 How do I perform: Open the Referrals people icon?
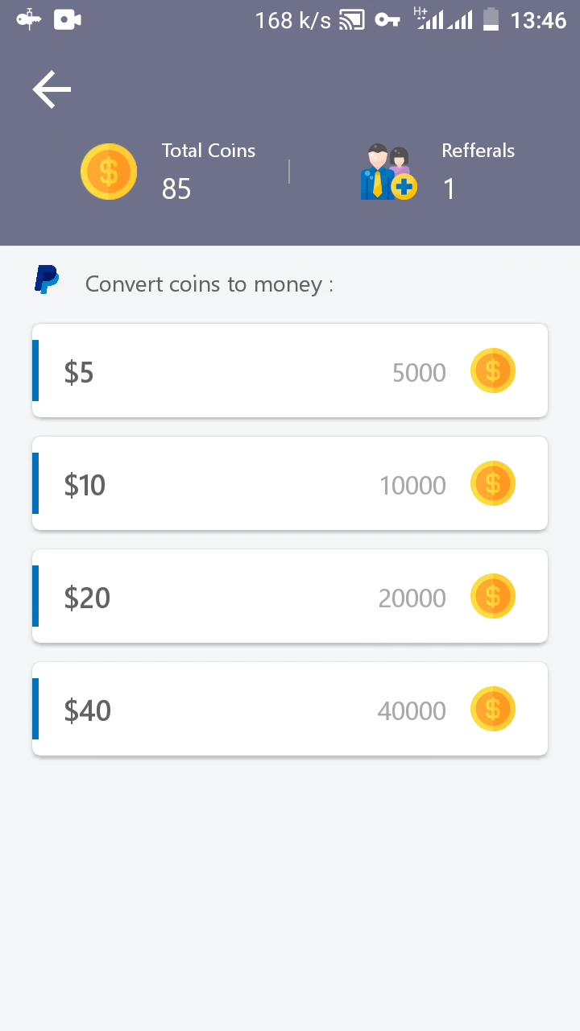tap(388, 172)
